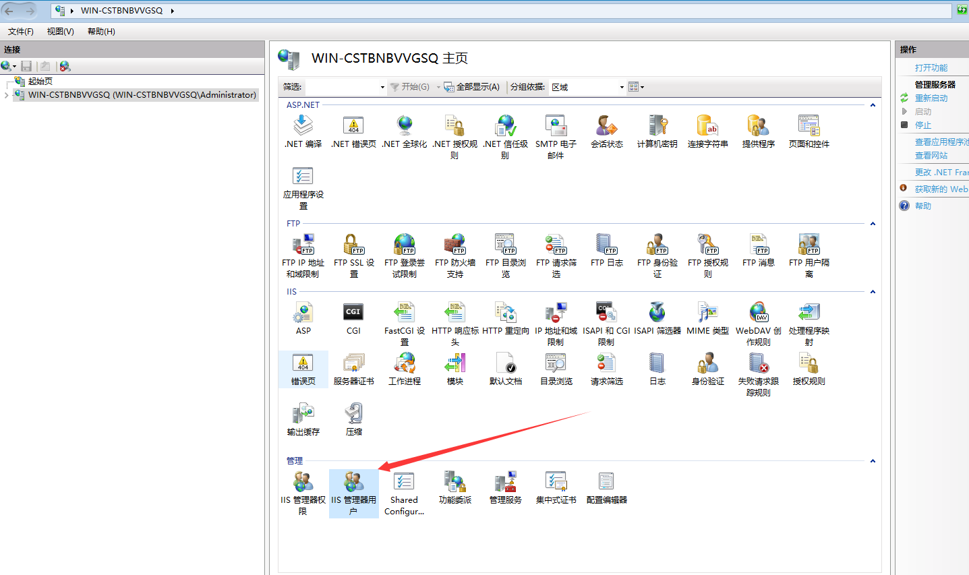
Task: Open the 文件(F) menu
Action: (x=21, y=32)
